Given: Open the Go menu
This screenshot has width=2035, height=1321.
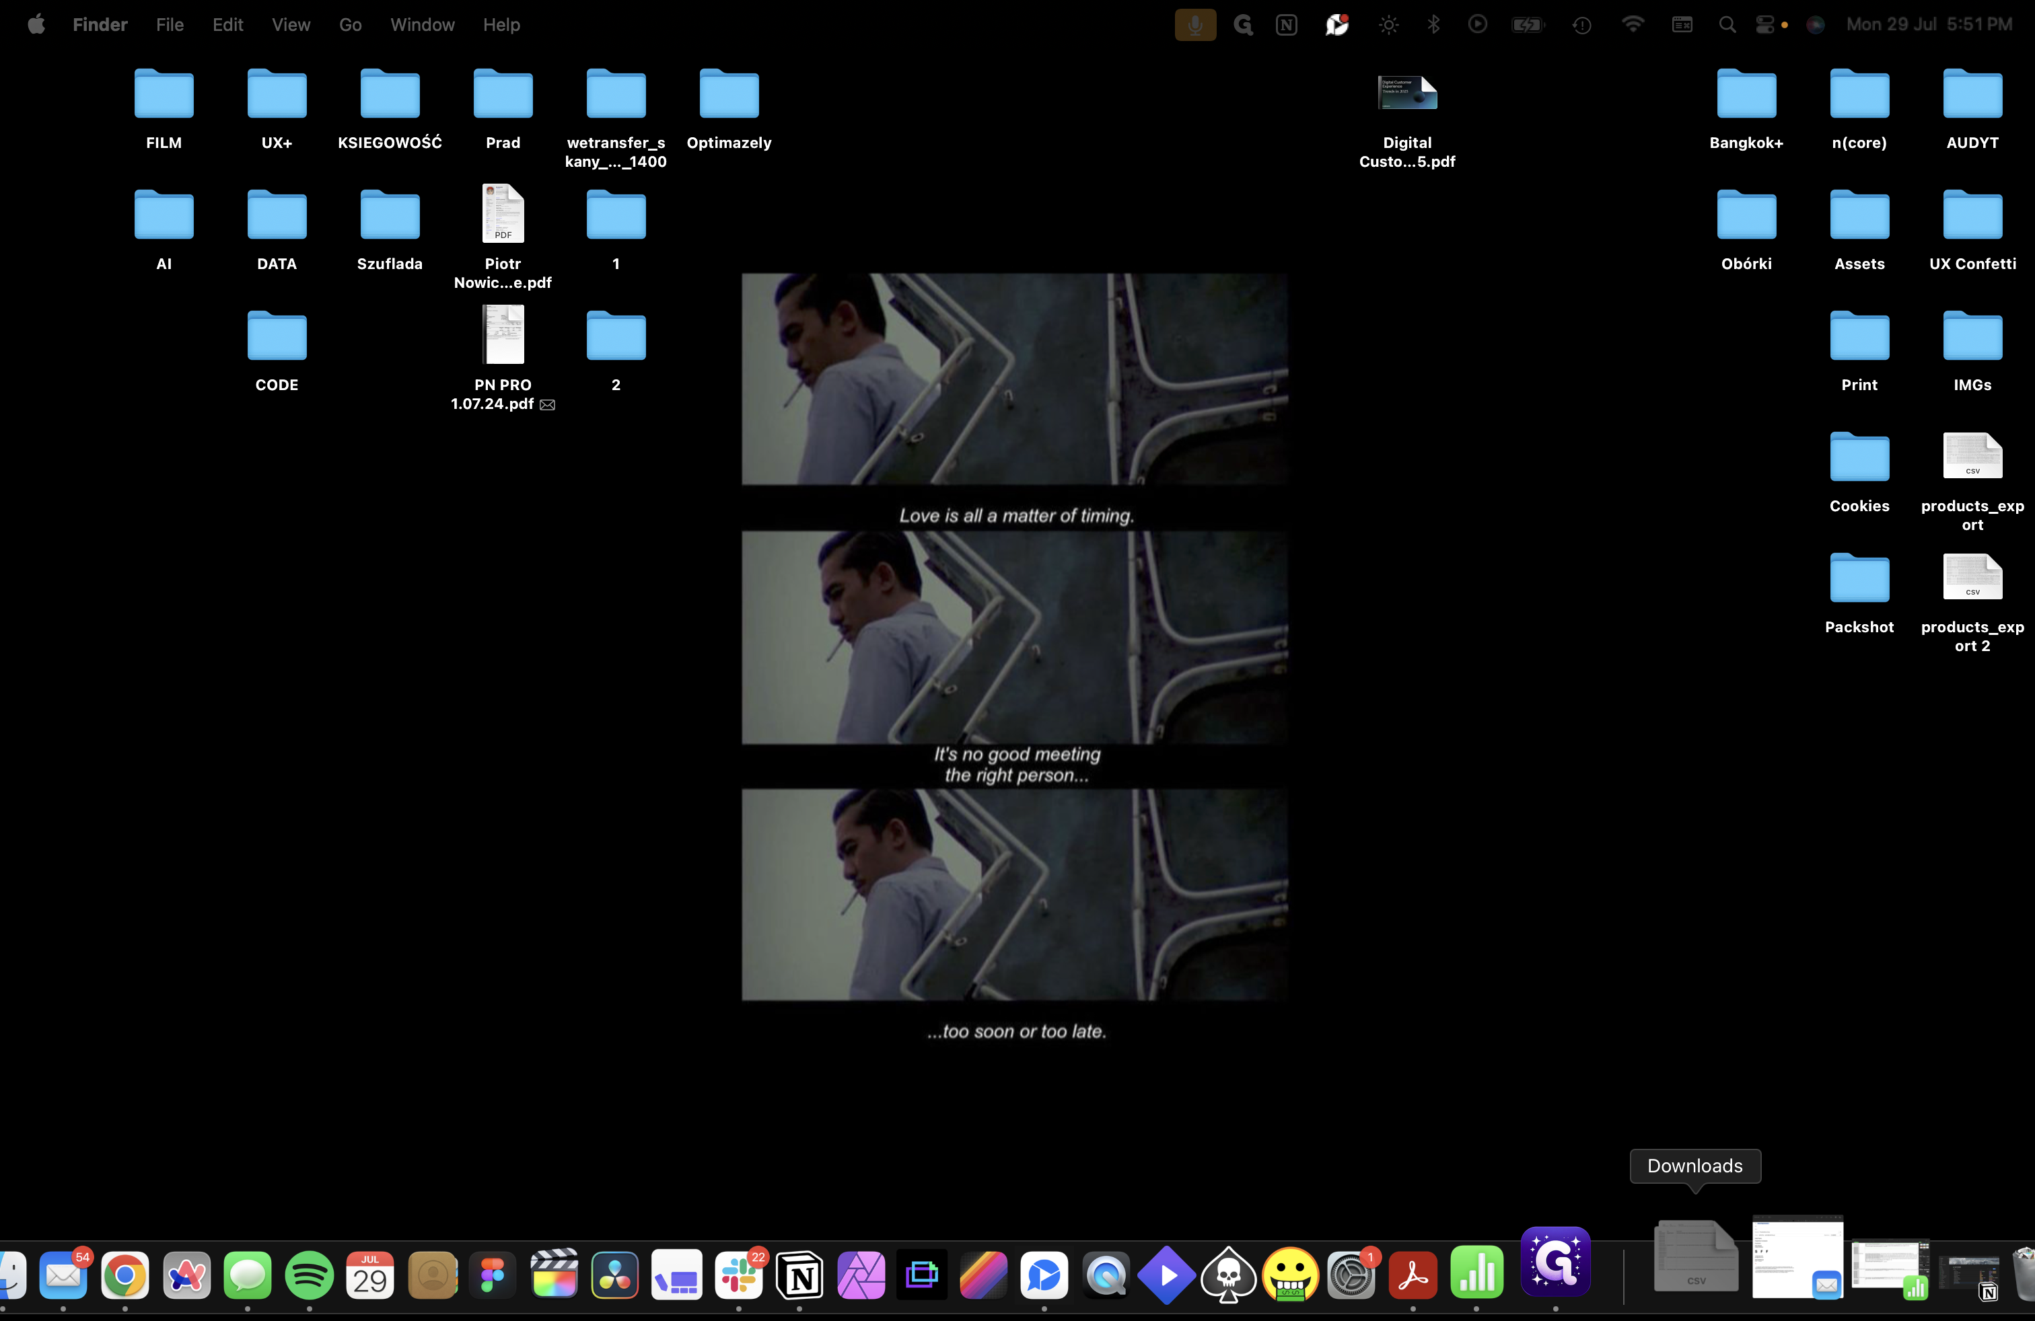Looking at the screenshot, I should pyautogui.click(x=351, y=25).
